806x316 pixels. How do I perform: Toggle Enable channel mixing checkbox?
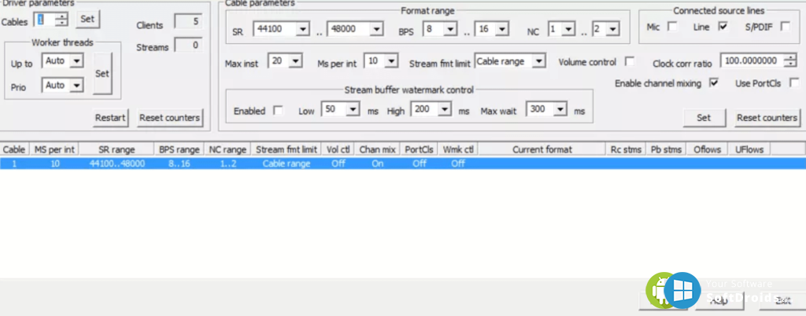(x=714, y=83)
